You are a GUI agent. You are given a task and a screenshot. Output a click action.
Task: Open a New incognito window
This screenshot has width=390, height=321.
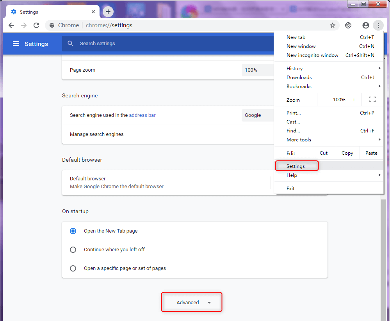point(329,55)
